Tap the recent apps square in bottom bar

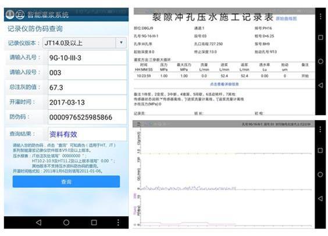click(94, 223)
